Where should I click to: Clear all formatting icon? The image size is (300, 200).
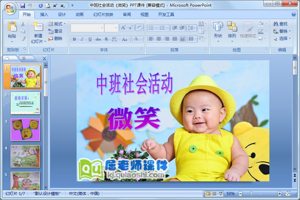point(139,27)
